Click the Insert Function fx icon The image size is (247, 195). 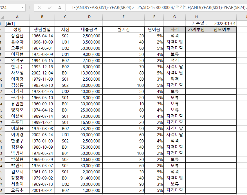point(59,8)
